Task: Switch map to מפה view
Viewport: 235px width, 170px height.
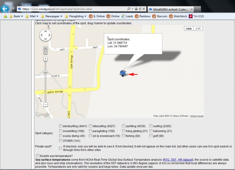Action: 189,28
